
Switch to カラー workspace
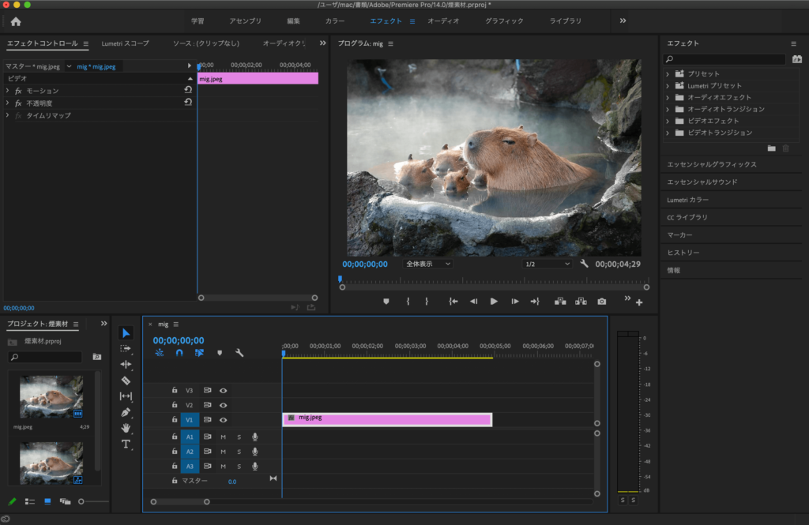click(335, 21)
